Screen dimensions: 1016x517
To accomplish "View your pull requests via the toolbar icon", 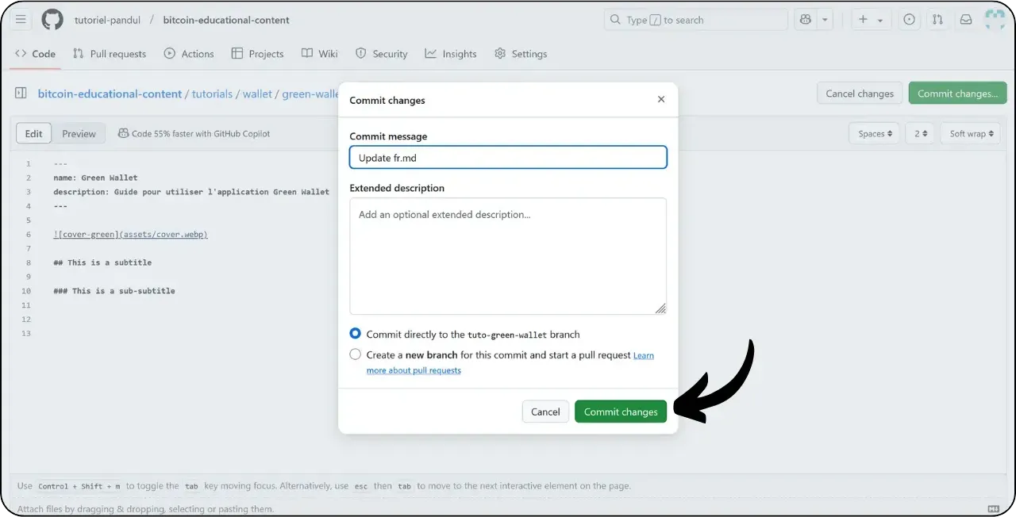I will tap(937, 20).
